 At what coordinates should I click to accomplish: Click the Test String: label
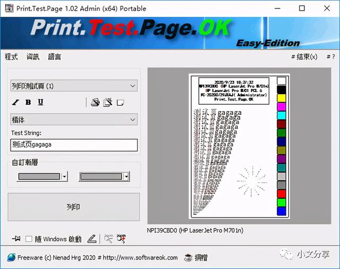[26, 133]
